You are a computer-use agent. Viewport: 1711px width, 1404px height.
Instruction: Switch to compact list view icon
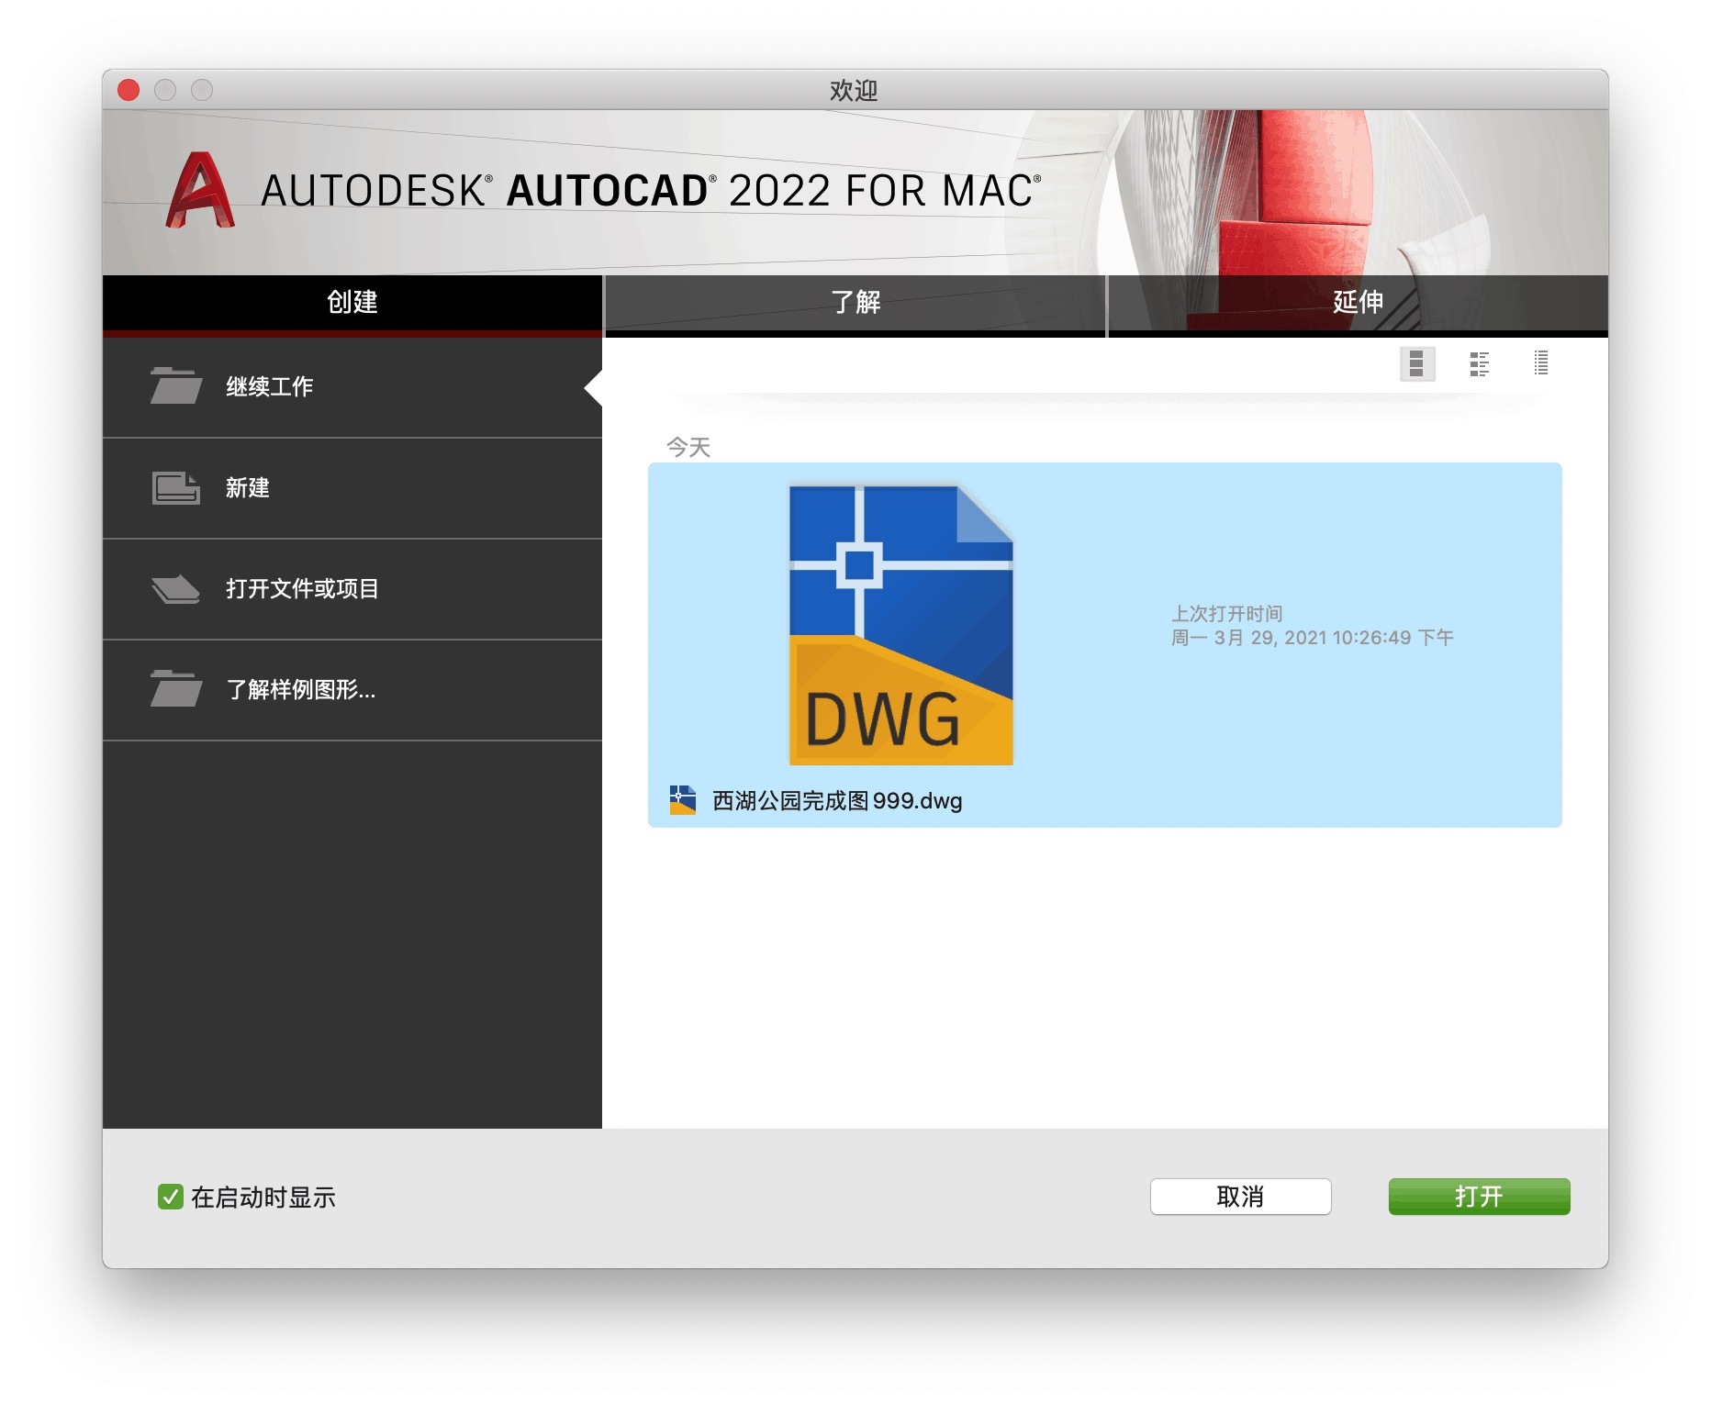tap(1540, 363)
